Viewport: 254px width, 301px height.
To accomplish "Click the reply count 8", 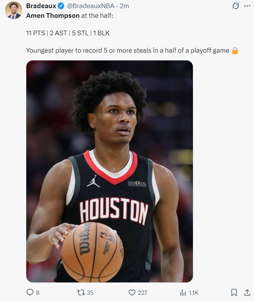I will coord(38,292).
